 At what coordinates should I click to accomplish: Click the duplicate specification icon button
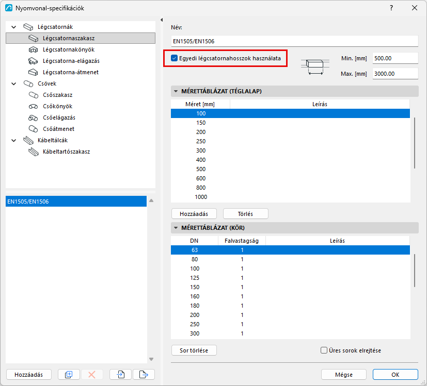pyautogui.click(x=69, y=375)
